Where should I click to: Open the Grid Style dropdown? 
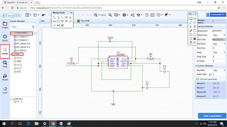point(219,44)
